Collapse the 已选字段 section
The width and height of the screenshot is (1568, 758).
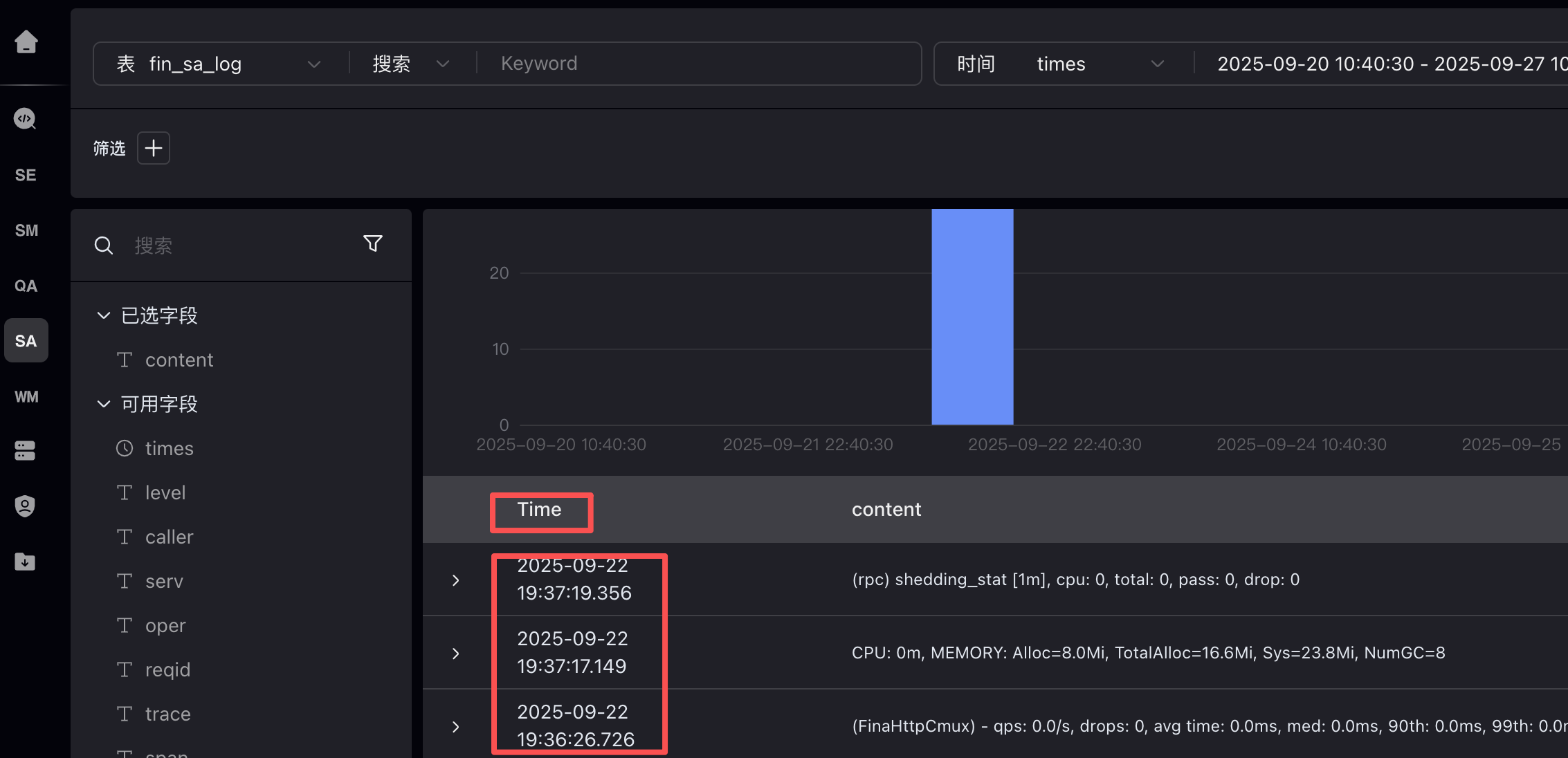tap(104, 316)
